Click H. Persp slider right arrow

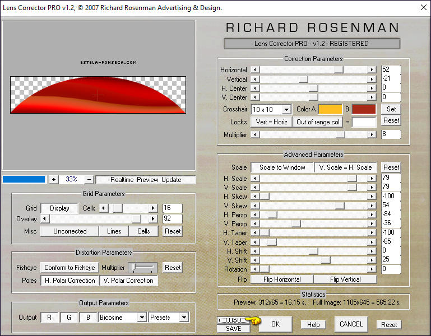372,214
